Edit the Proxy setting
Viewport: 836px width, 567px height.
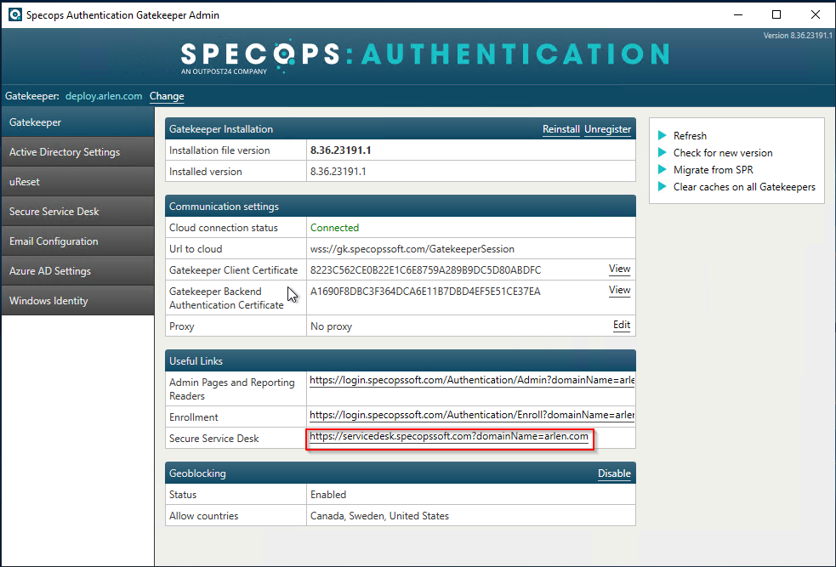click(622, 325)
